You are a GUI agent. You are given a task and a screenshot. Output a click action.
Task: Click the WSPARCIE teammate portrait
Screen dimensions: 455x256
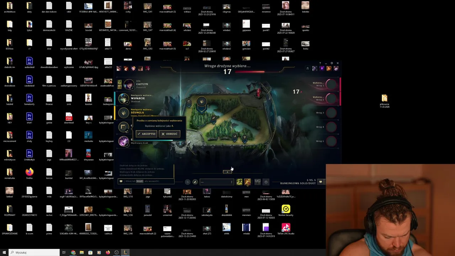pyautogui.click(x=123, y=98)
